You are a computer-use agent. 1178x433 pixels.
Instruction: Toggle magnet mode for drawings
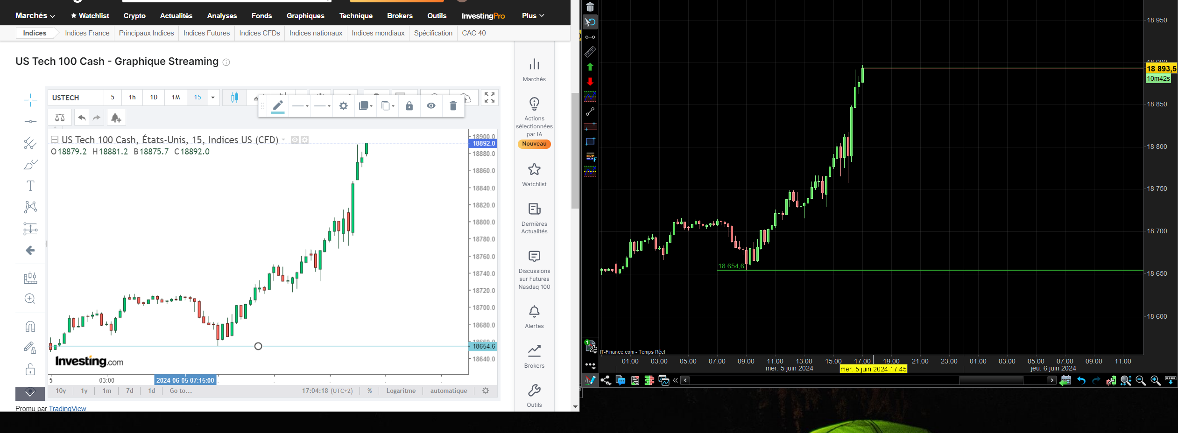click(x=30, y=326)
